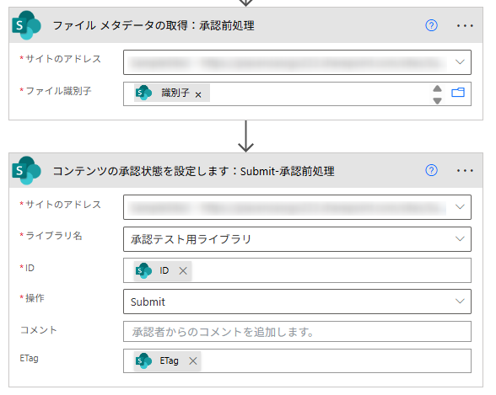
Task: Click into the コメント input field
Action: (x=297, y=332)
